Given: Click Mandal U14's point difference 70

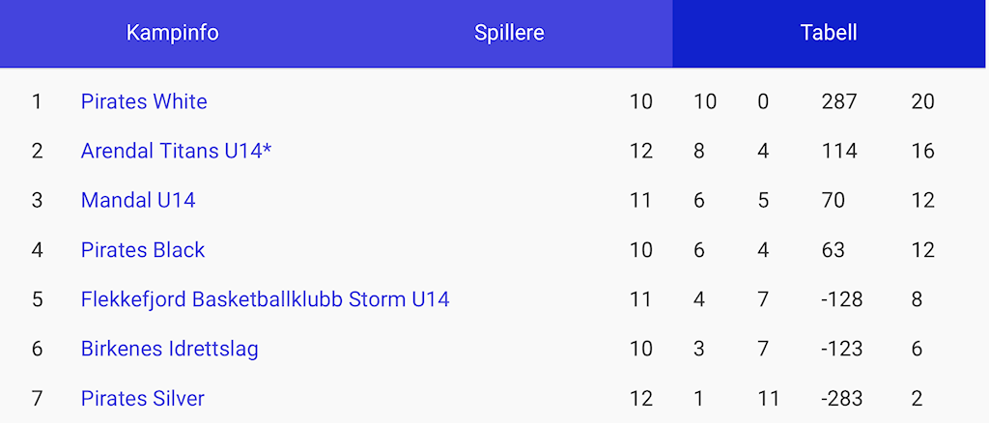Looking at the screenshot, I should pyautogui.click(x=833, y=200).
